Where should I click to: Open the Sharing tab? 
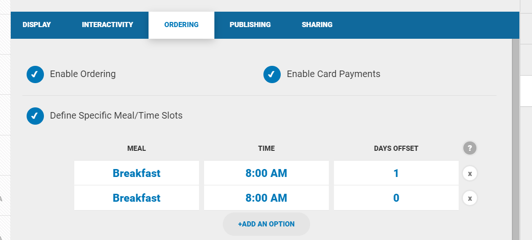click(317, 25)
